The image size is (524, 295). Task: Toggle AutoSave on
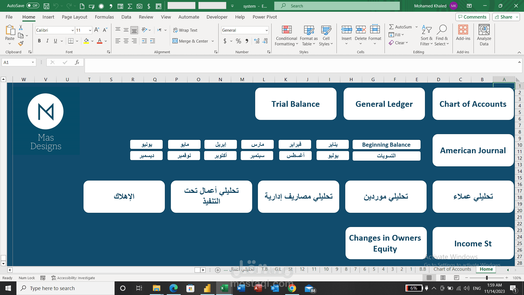tap(32, 5)
